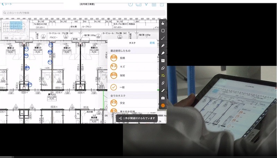Screen dimensions: 277x158
Task: Choose the キズ task type
Action: [132, 67]
